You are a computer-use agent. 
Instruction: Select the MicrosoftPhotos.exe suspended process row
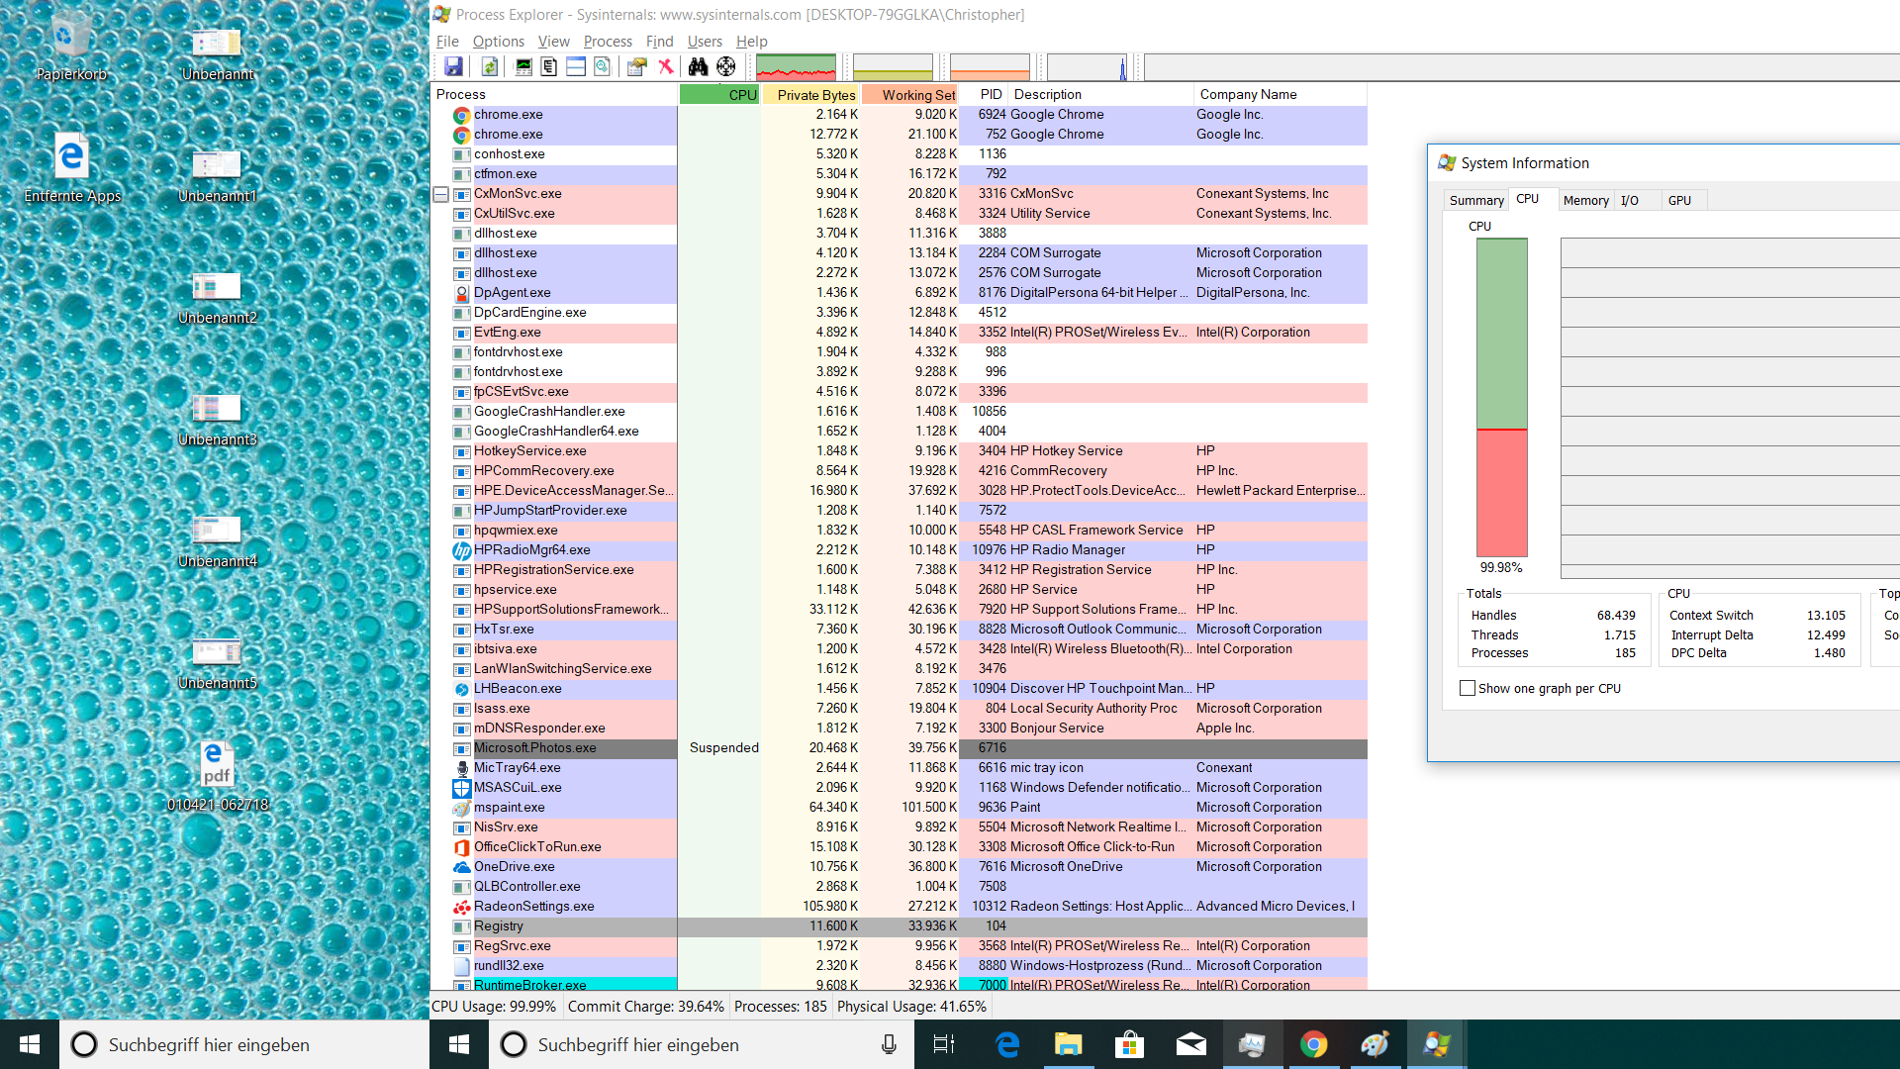(534, 748)
